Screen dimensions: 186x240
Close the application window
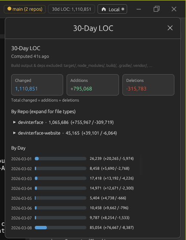click(174, 9)
